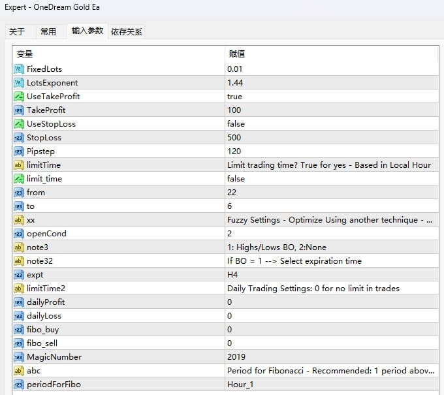The image size is (444, 395).
Task: Click the MagicNumber integer icon
Action: pyautogui.click(x=19, y=357)
